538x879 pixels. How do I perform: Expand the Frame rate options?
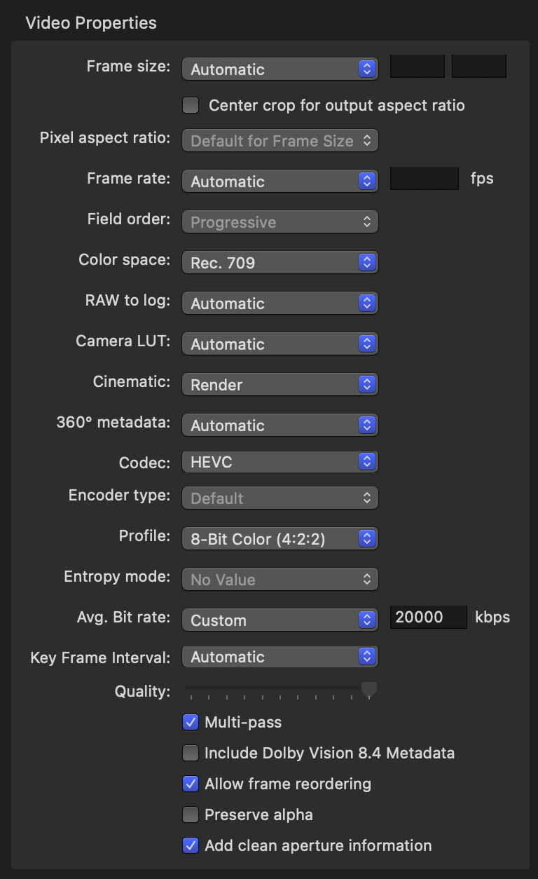point(280,181)
